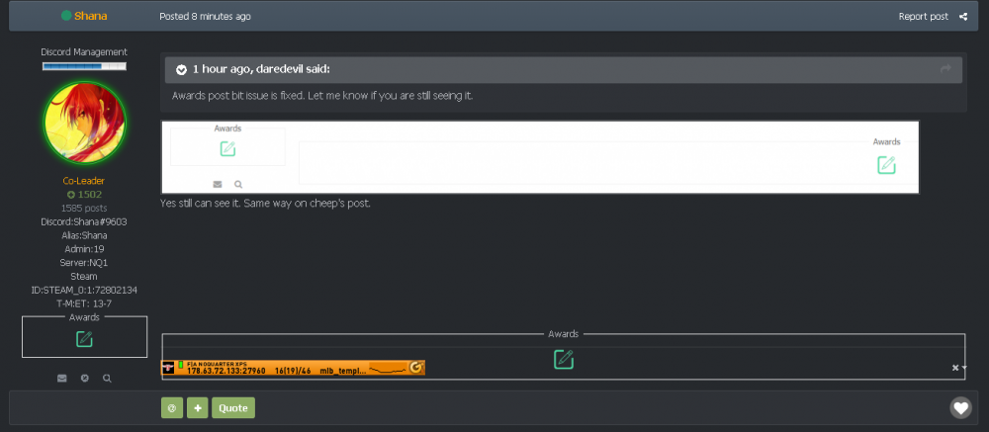The image size is (989, 432).
Task: Click the Co-Leader group label
Action: [x=84, y=181]
